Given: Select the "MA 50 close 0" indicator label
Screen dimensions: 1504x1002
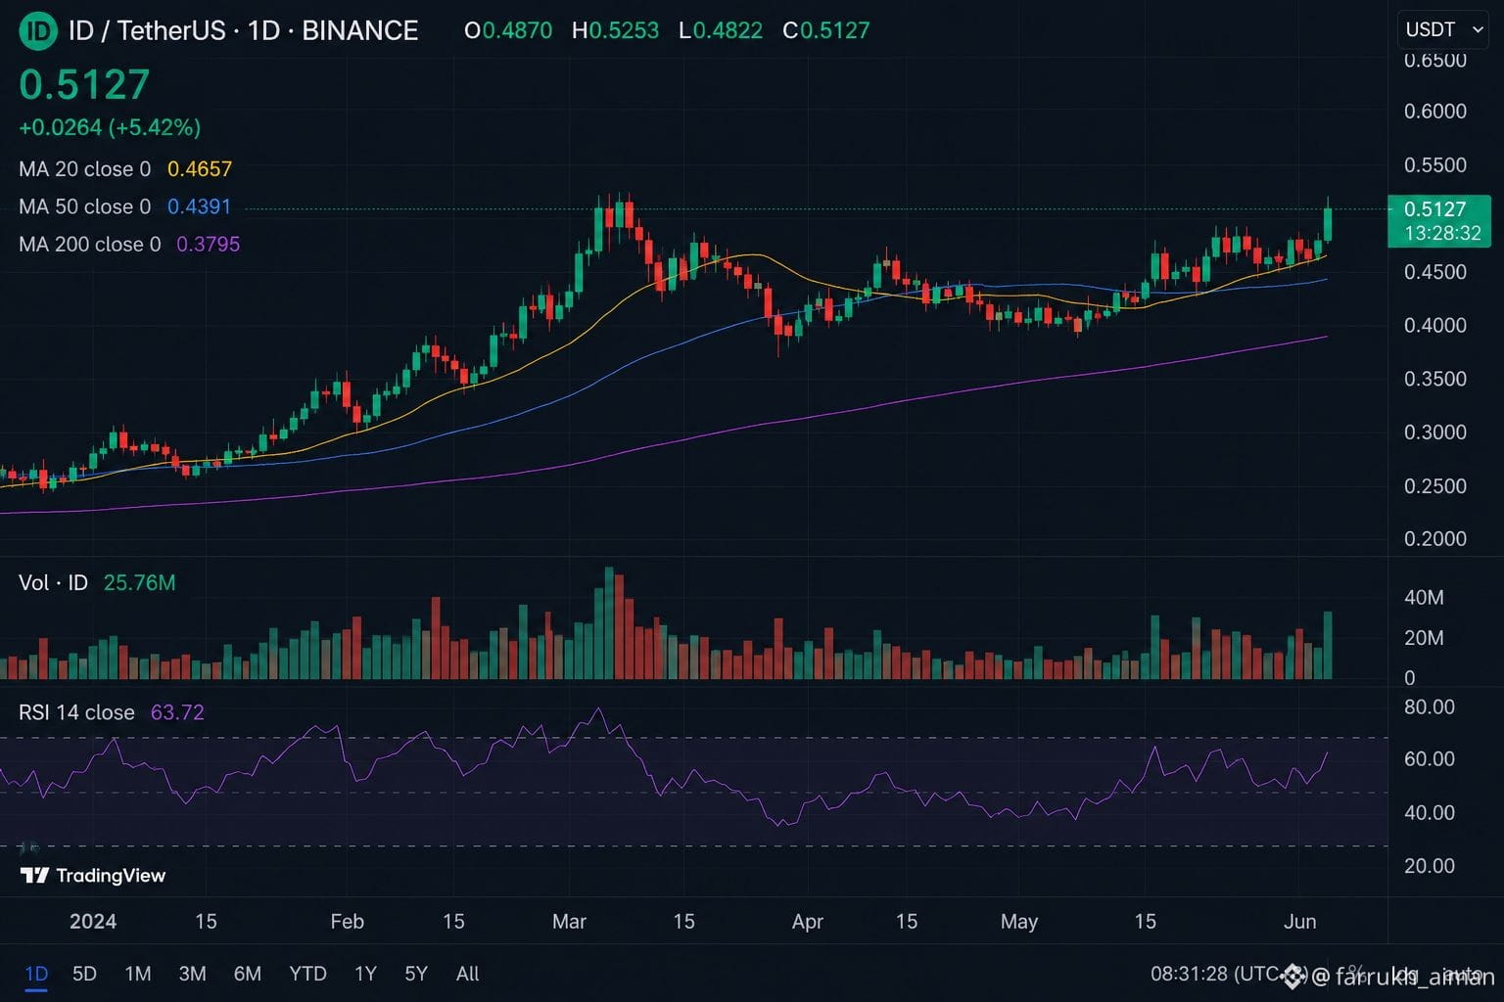Looking at the screenshot, I should click(85, 206).
